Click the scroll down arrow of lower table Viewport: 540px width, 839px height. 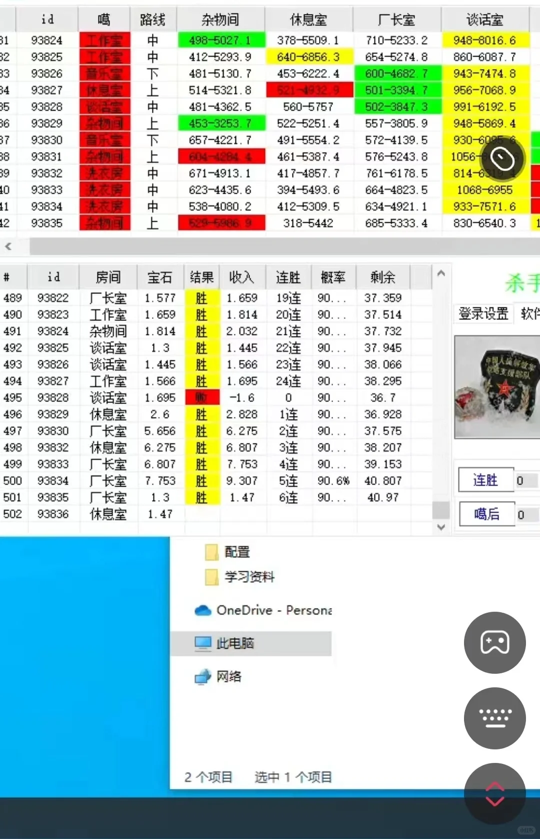[x=441, y=527]
